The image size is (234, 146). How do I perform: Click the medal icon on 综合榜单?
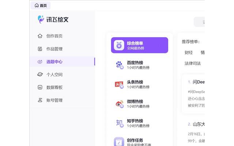pos(119,45)
